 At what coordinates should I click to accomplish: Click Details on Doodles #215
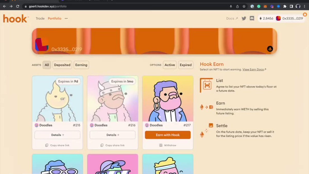click(57, 135)
